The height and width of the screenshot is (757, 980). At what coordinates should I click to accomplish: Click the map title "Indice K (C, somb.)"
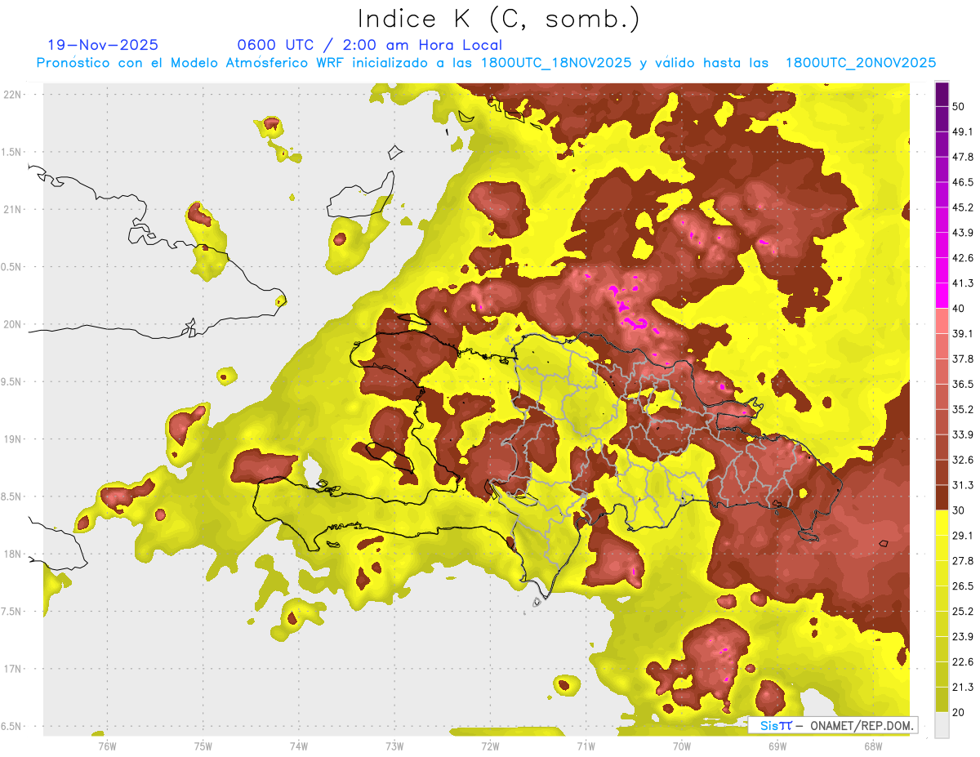point(499,19)
